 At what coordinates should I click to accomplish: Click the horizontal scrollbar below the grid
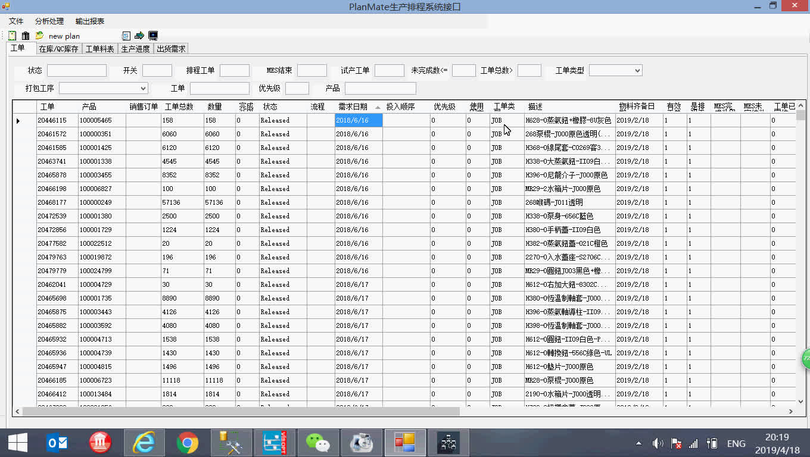coord(238,410)
